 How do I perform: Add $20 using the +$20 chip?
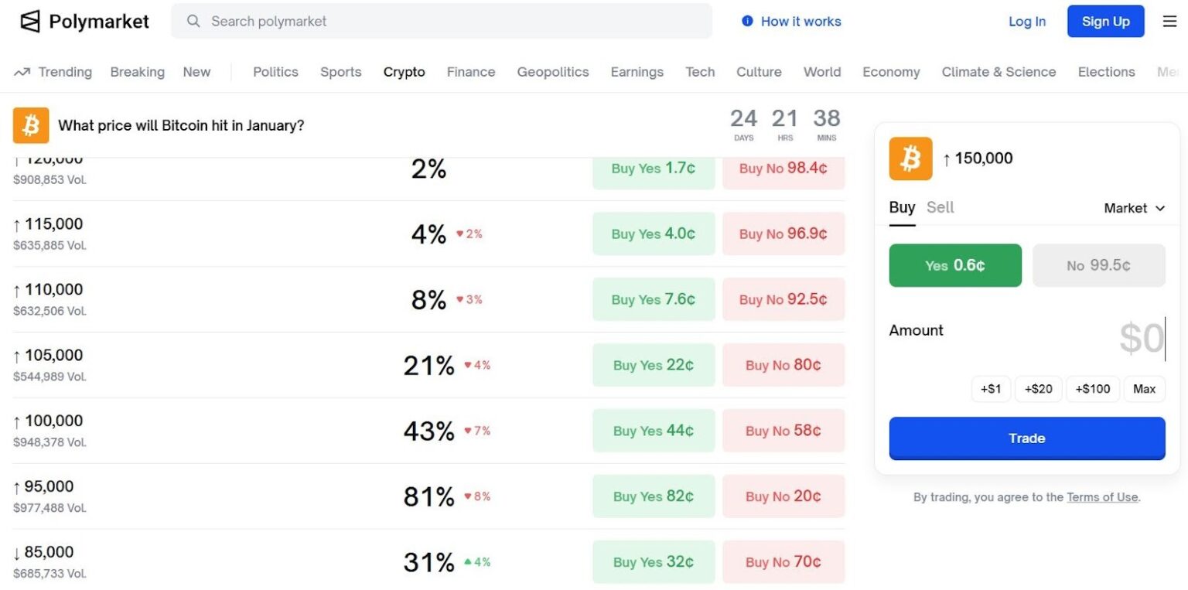(1038, 389)
